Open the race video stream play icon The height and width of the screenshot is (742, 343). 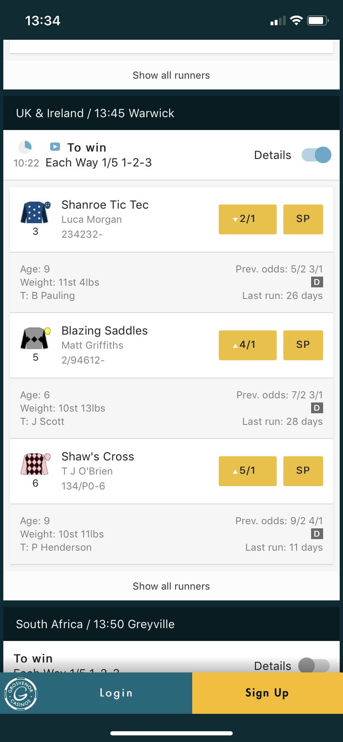[x=55, y=147]
